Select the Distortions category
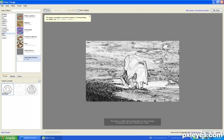Screen dimensions: 224x140 5,30
